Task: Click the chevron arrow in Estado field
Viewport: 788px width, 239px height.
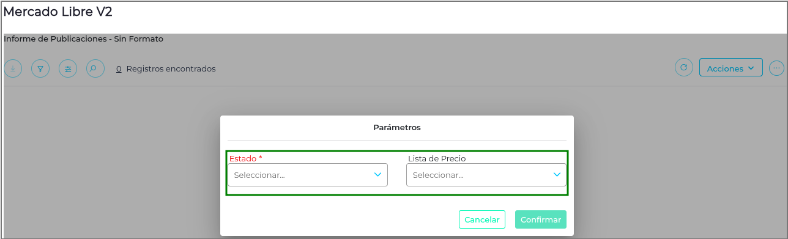Action: pyautogui.click(x=377, y=175)
